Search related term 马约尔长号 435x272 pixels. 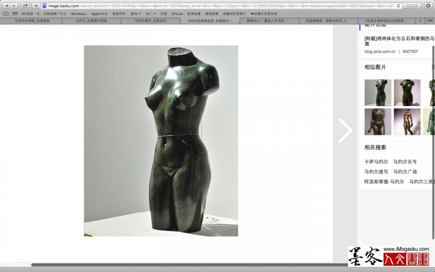click(x=405, y=162)
